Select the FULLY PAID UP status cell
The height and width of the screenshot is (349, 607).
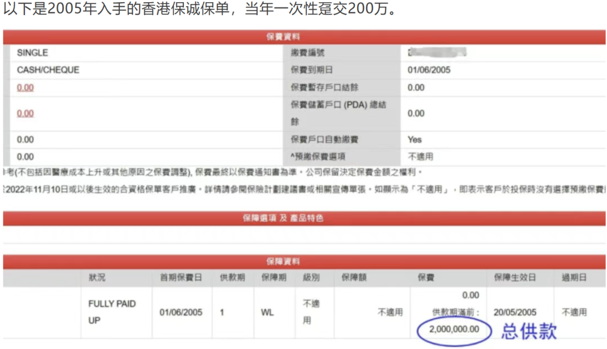click(x=112, y=312)
